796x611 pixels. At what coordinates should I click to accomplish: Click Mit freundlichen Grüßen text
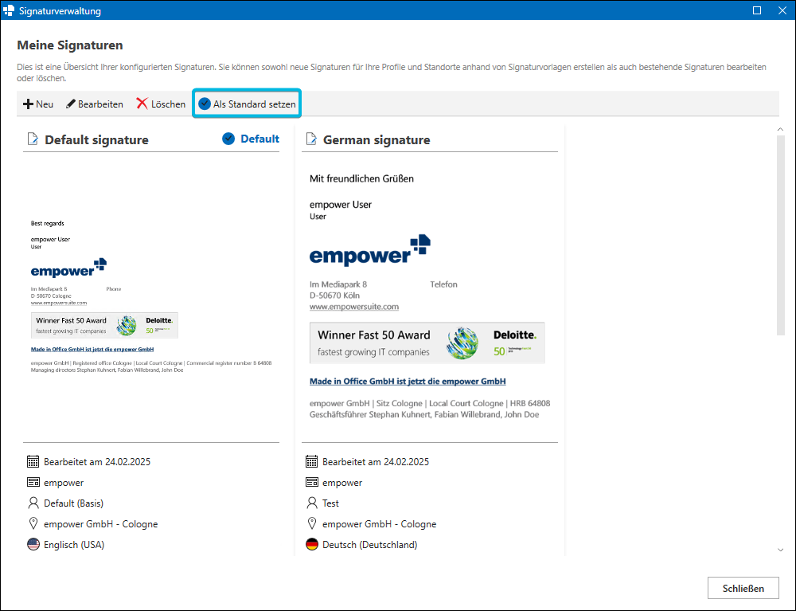(361, 178)
